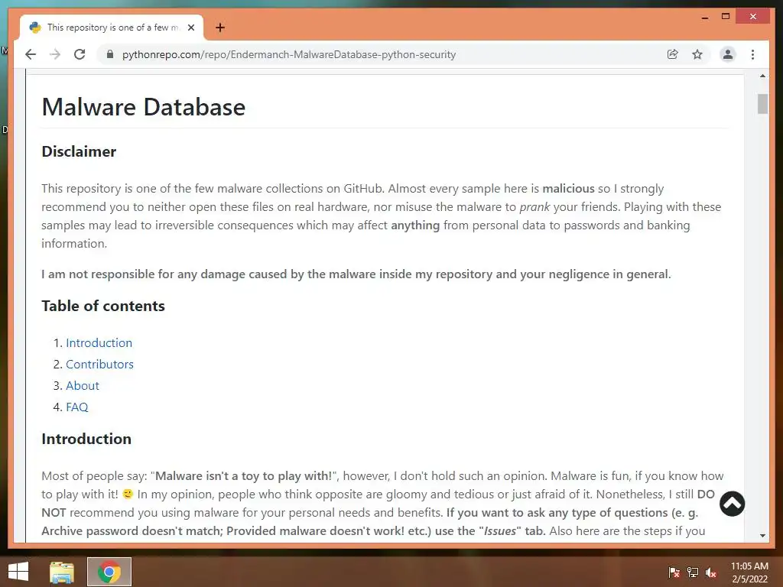Click the address bar URL
This screenshot has height=587, width=783.
click(288, 54)
